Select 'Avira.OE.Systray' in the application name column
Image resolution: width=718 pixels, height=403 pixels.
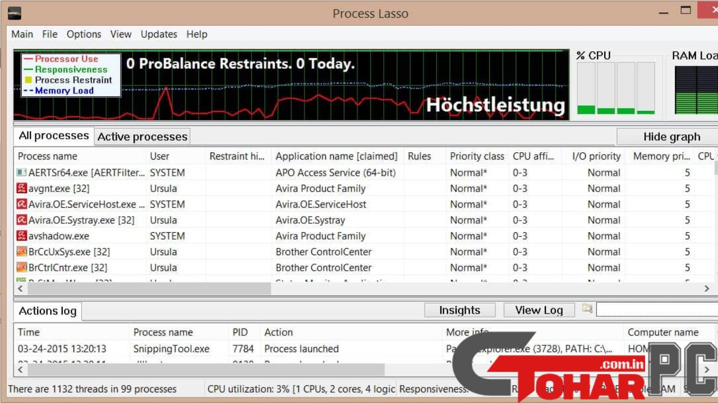pos(310,220)
